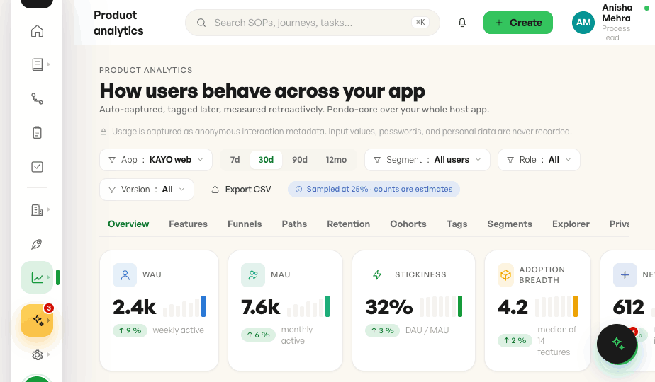Select the 90d time range
This screenshot has width=655, height=382.
(300, 160)
